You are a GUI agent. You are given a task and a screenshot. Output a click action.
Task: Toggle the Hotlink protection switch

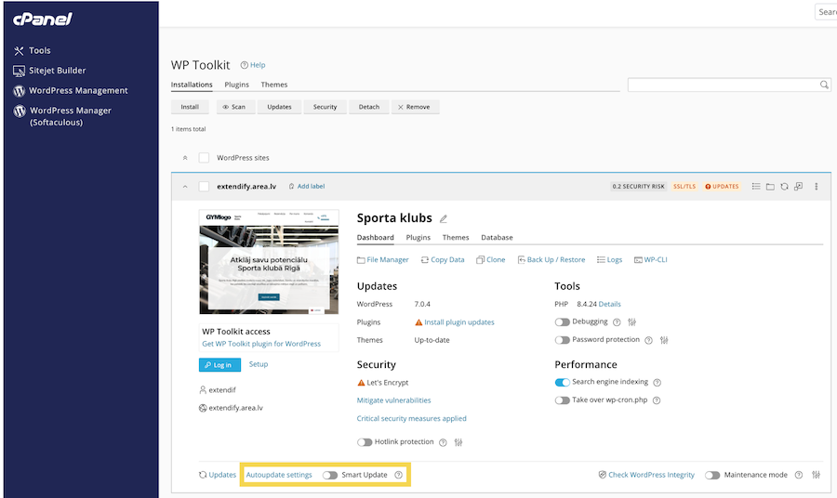tap(365, 442)
